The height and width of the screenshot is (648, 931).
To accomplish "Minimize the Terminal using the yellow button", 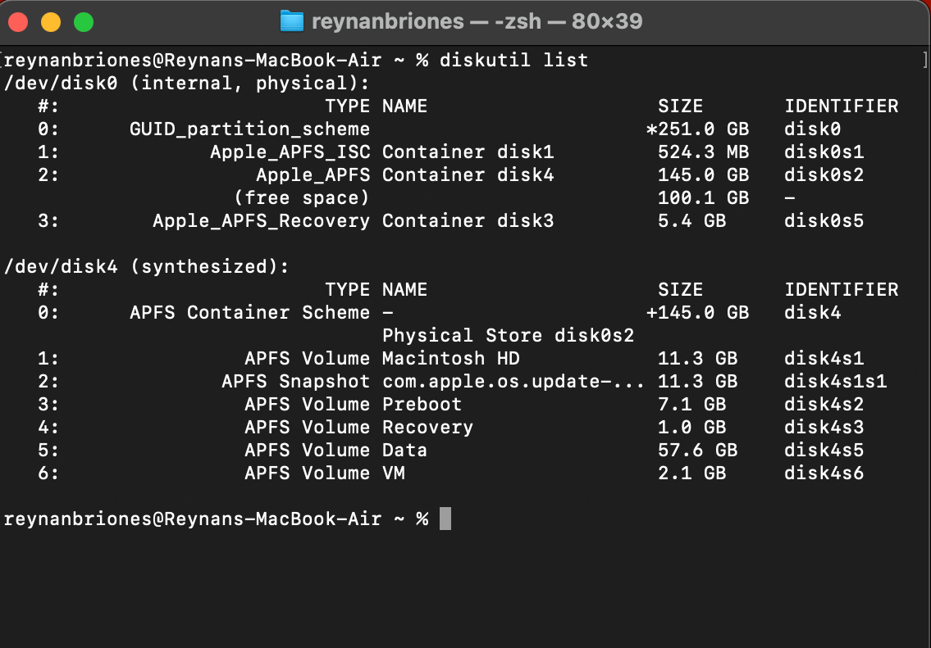I will point(51,22).
